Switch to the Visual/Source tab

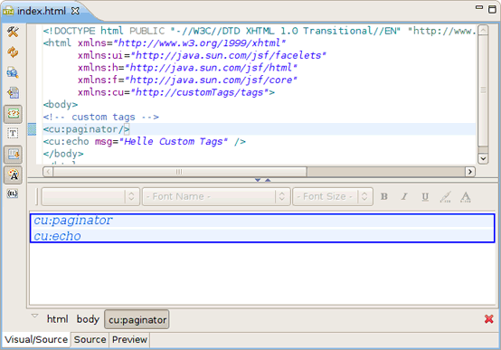(x=36, y=339)
